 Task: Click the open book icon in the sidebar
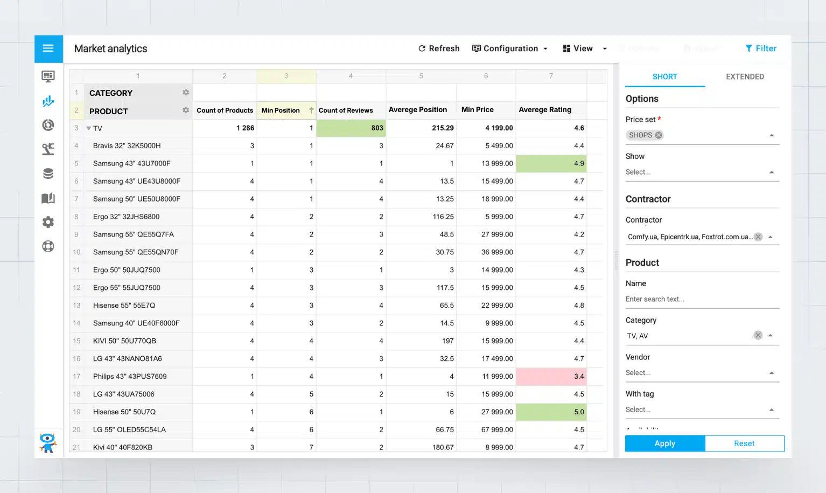[x=48, y=198]
